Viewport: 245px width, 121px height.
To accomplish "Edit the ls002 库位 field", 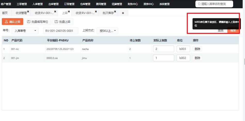I will (x=183, y=58).
